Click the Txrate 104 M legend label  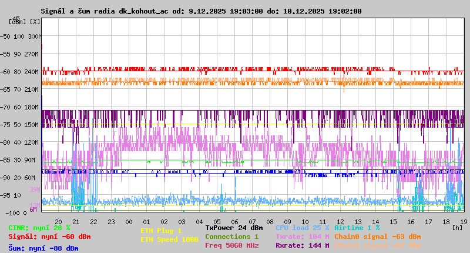click(302, 237)
